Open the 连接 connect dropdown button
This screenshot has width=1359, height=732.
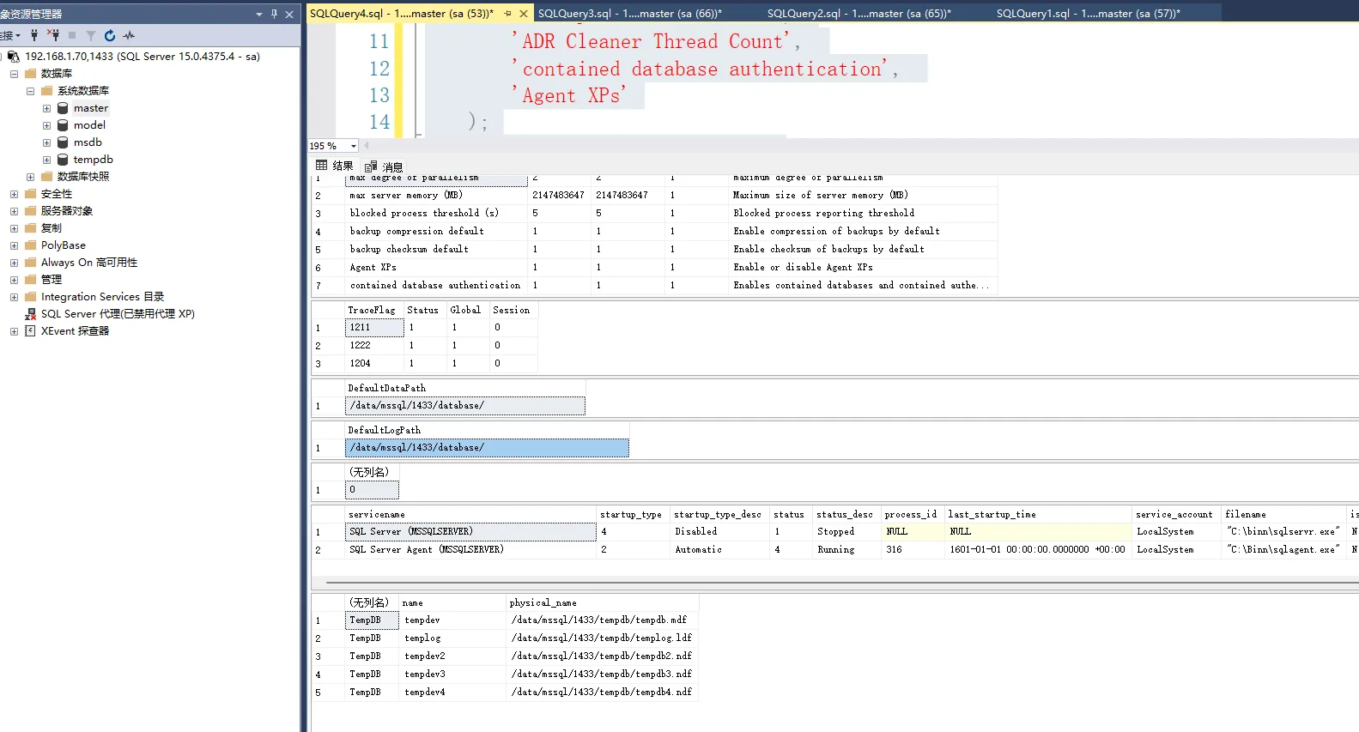click(10, 35)
